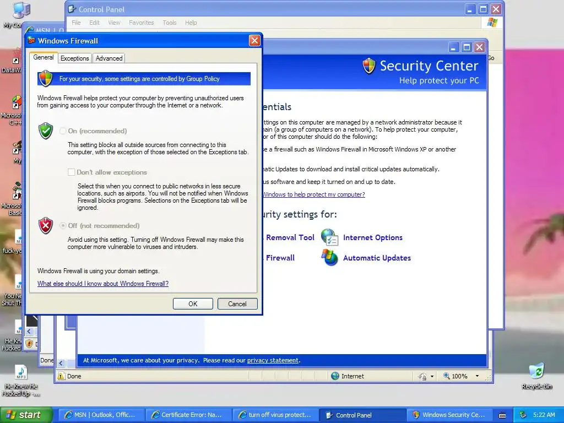This screenshot has height=423, width=564.
Task: Switch to Windows Security Center taskbar button
Action: point(449,415)
